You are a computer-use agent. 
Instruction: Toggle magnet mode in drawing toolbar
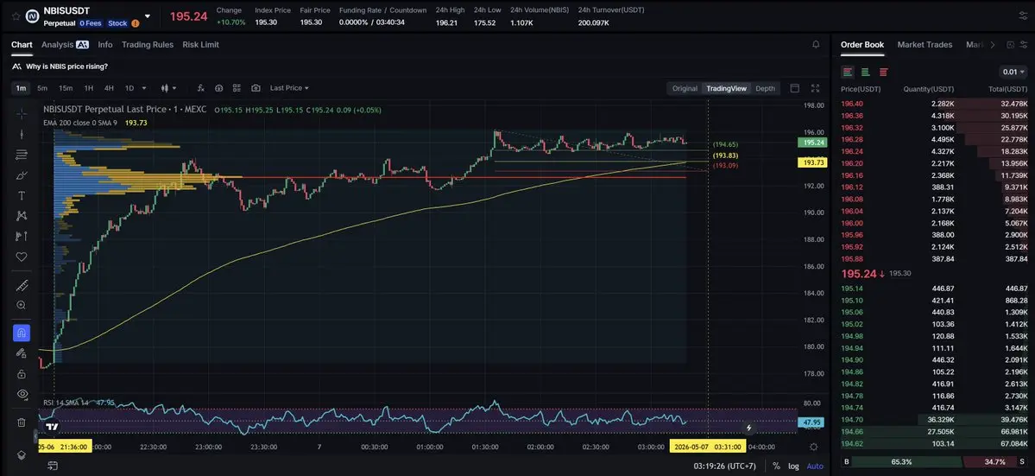pyautogui.click(x=21, y=333)
